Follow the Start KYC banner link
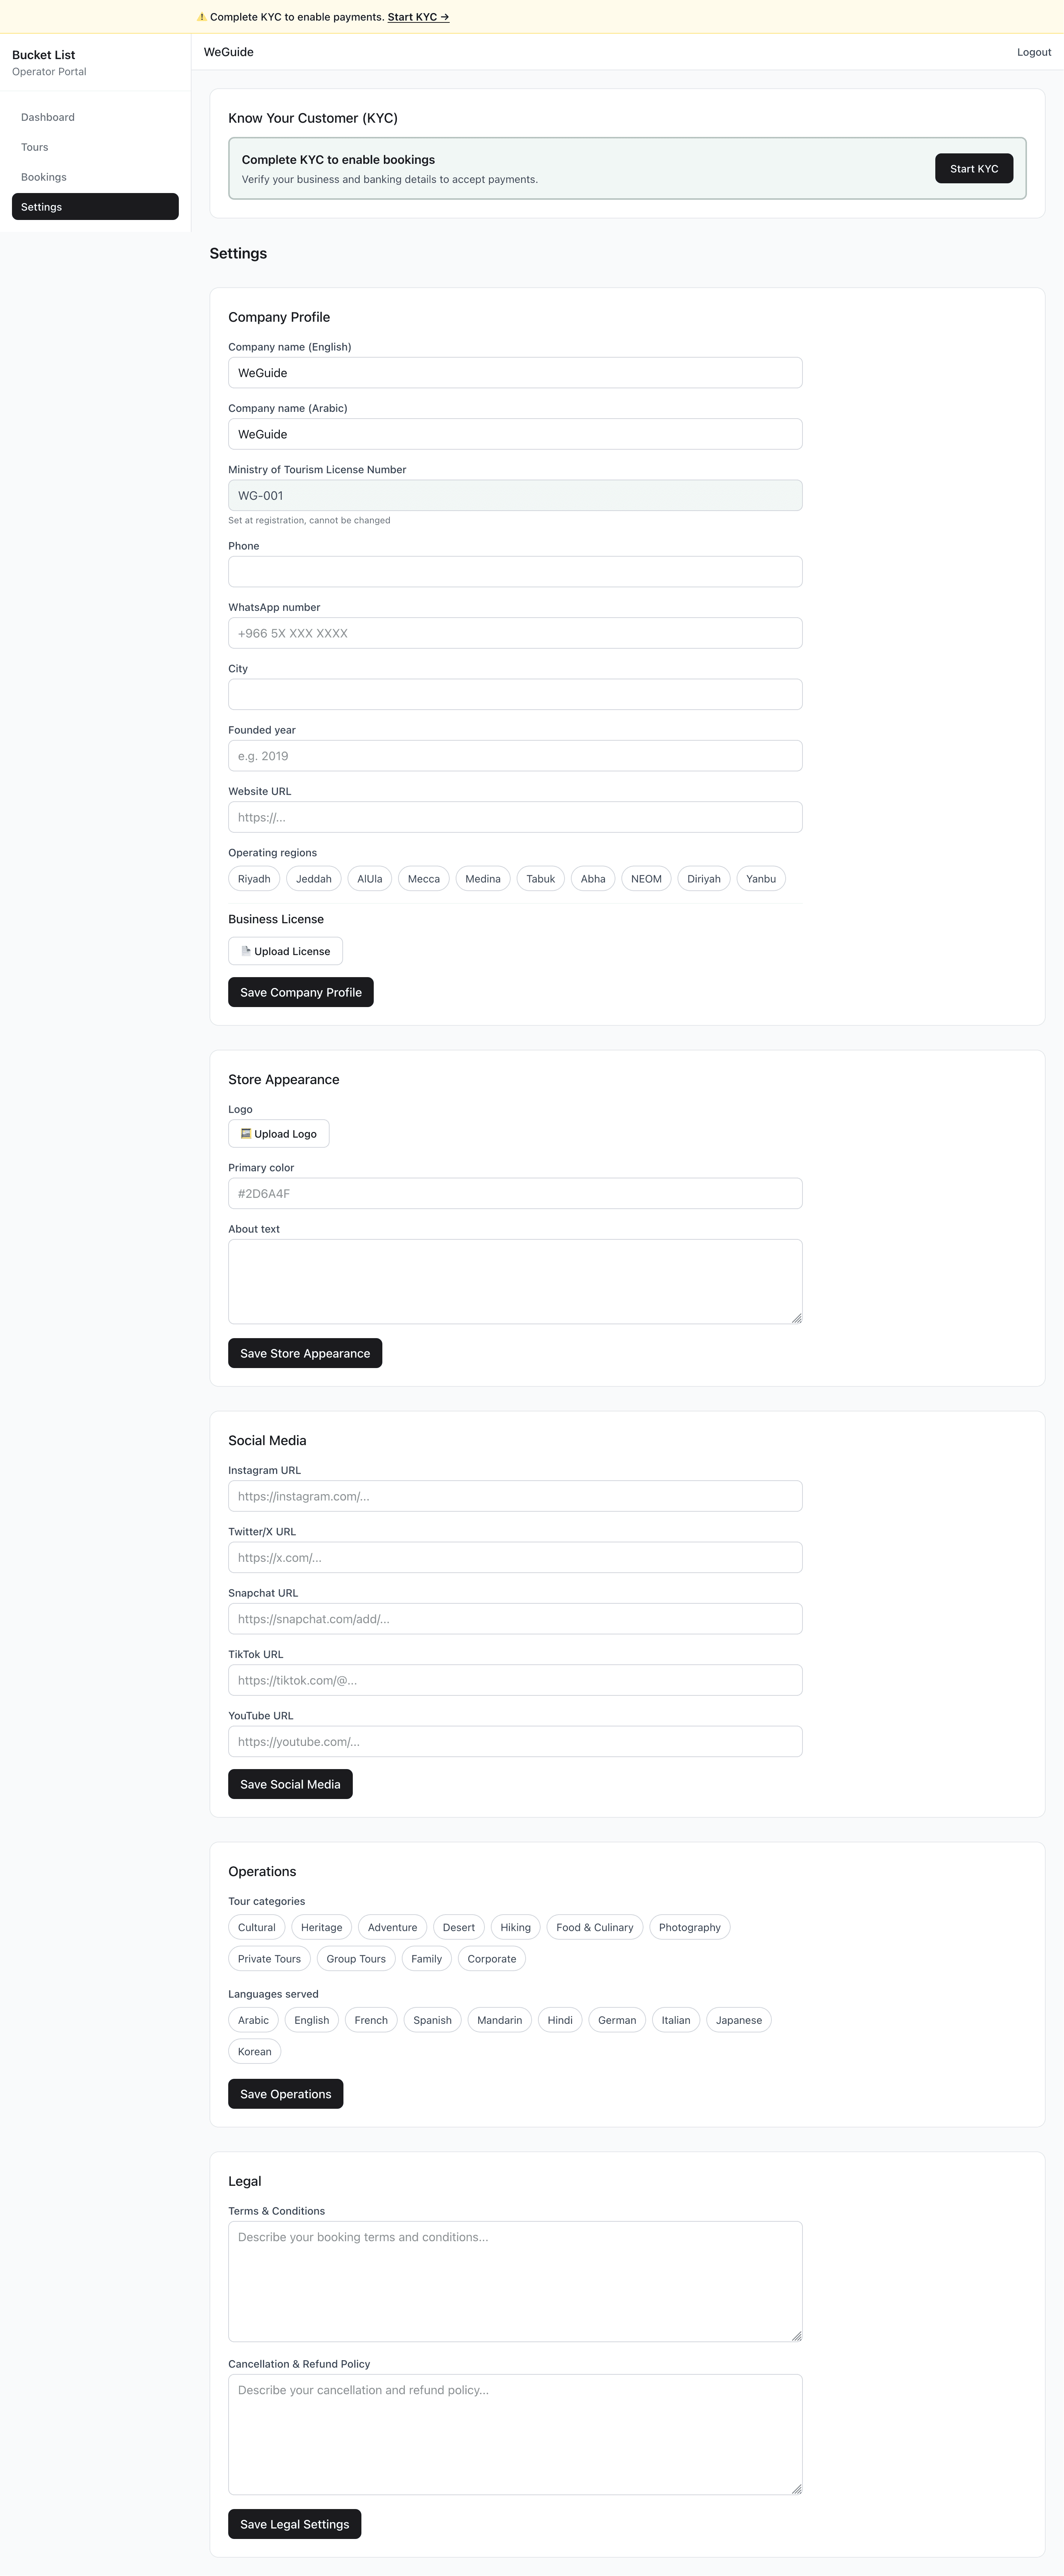The image size is (1064, 2576). tap(418, 17)
